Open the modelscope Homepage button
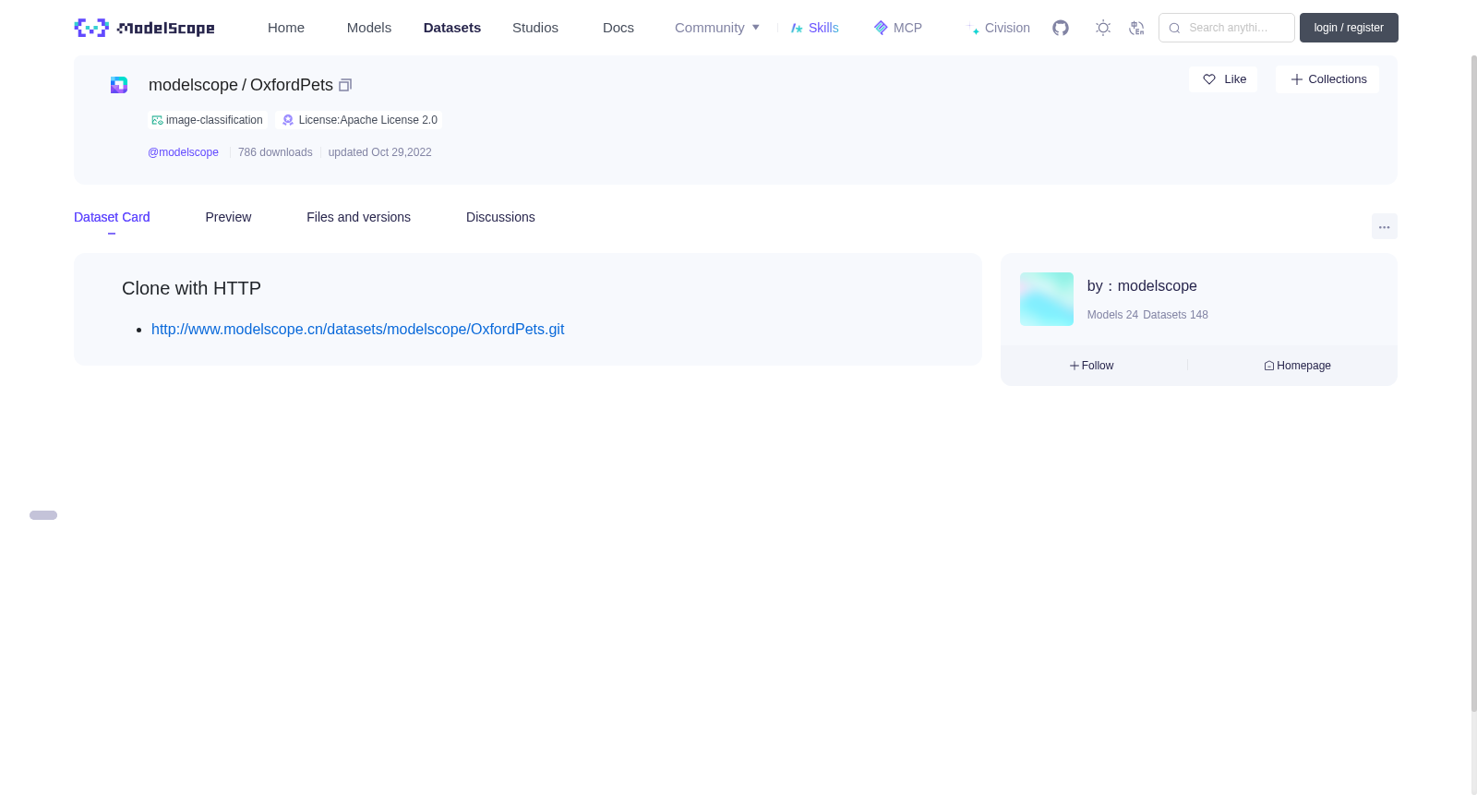 (1297, 366)
